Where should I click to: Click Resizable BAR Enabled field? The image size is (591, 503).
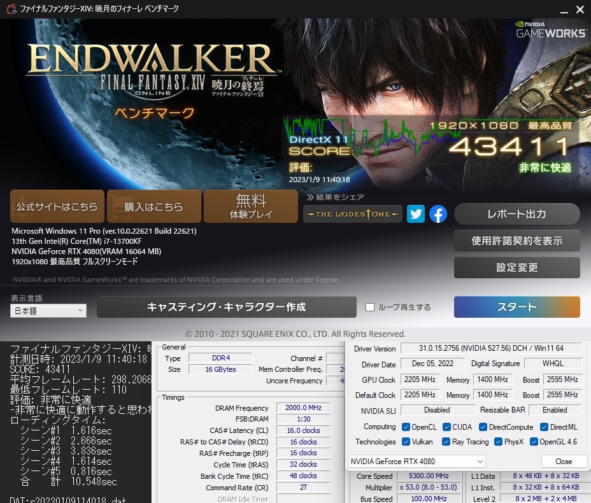(555, 410)
